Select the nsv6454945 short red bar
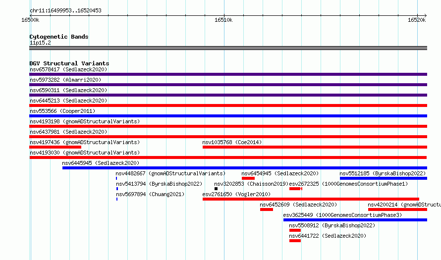The image size is (441, 260). 248,178
